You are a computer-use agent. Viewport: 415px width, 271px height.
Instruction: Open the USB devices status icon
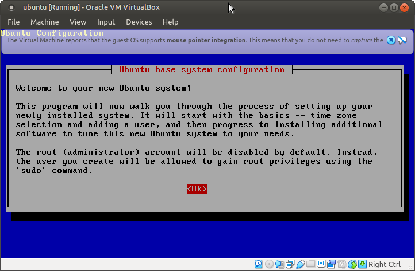pos(301,264)
